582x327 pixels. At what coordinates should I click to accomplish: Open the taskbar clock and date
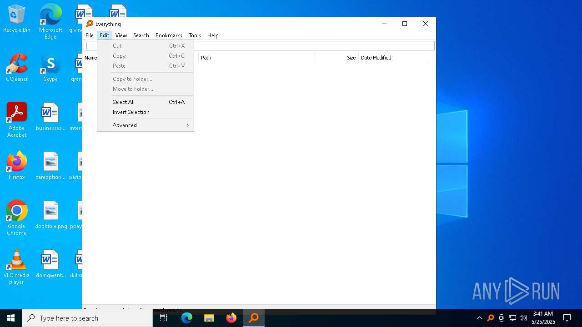tap(543, 318)
